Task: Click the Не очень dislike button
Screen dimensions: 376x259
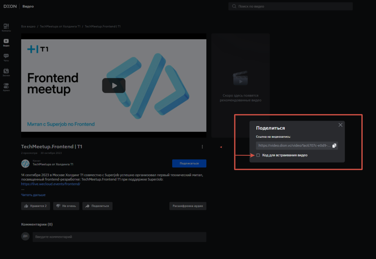Action: (x=66, y=206)
